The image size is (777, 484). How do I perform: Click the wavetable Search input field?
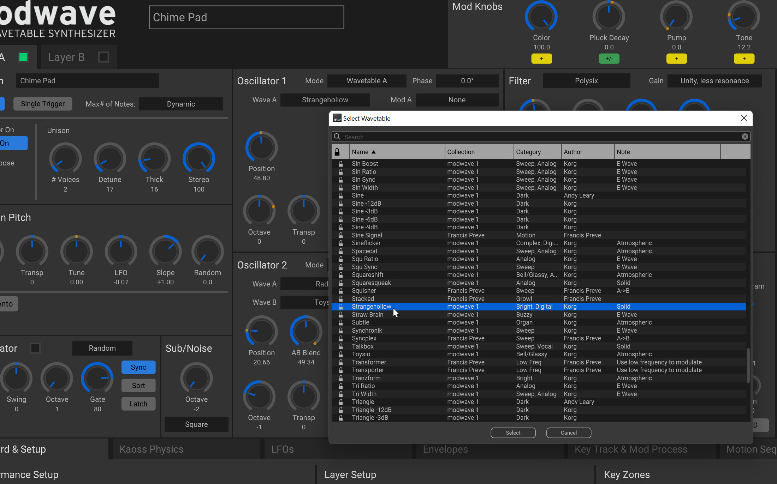point(540,137)
